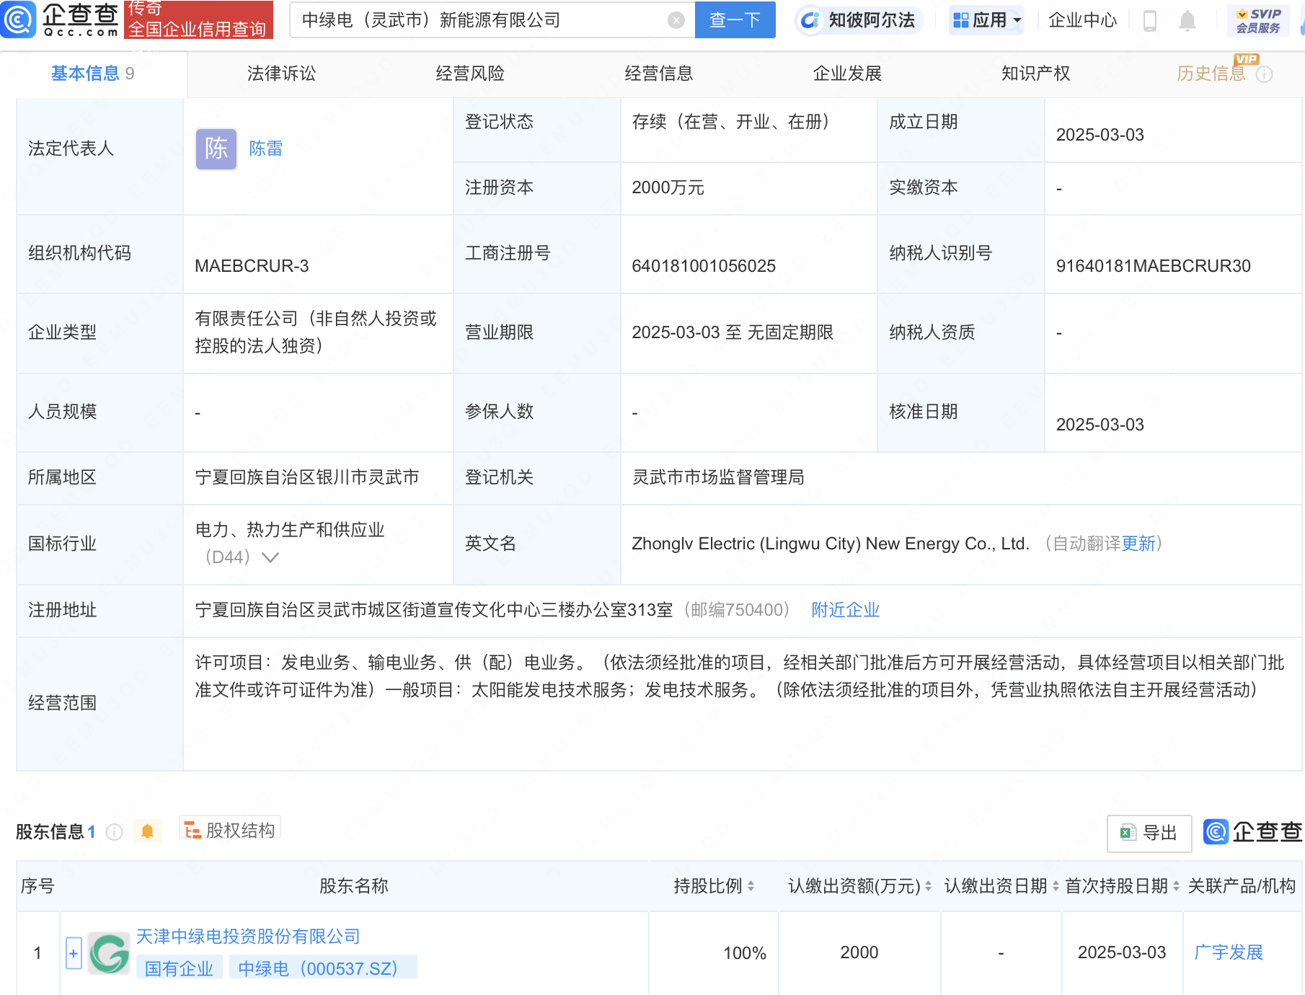Expand the D44 industry chevron

coord(270,557)
